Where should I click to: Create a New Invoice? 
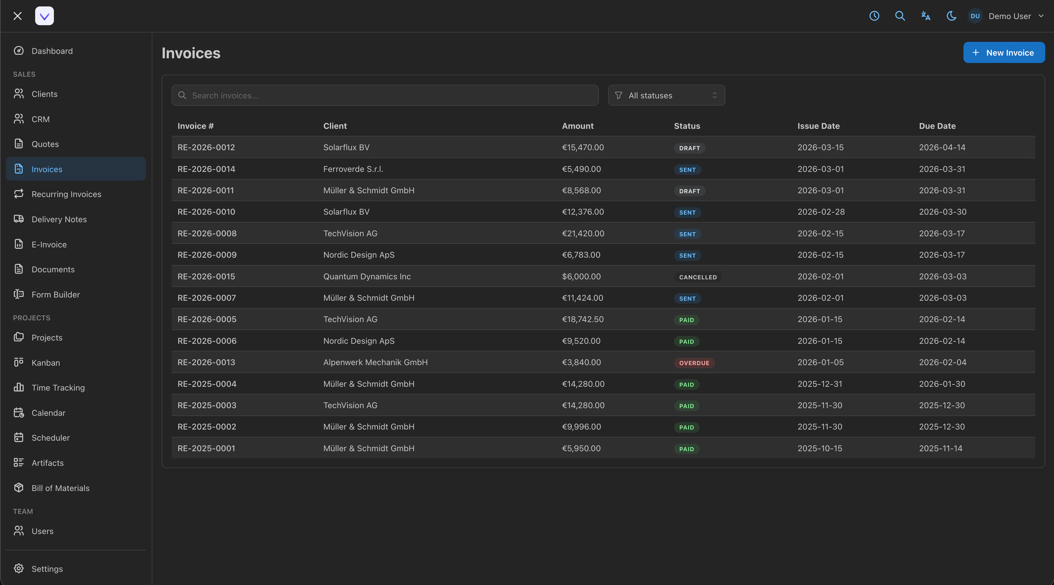tap(1004, 52)
